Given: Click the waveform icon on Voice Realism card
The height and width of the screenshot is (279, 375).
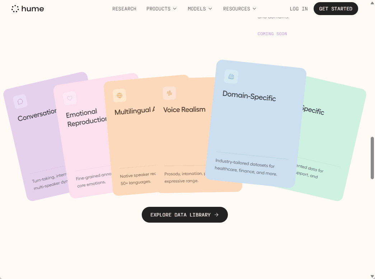Looking at the screenshot, I should pos(169,93).
